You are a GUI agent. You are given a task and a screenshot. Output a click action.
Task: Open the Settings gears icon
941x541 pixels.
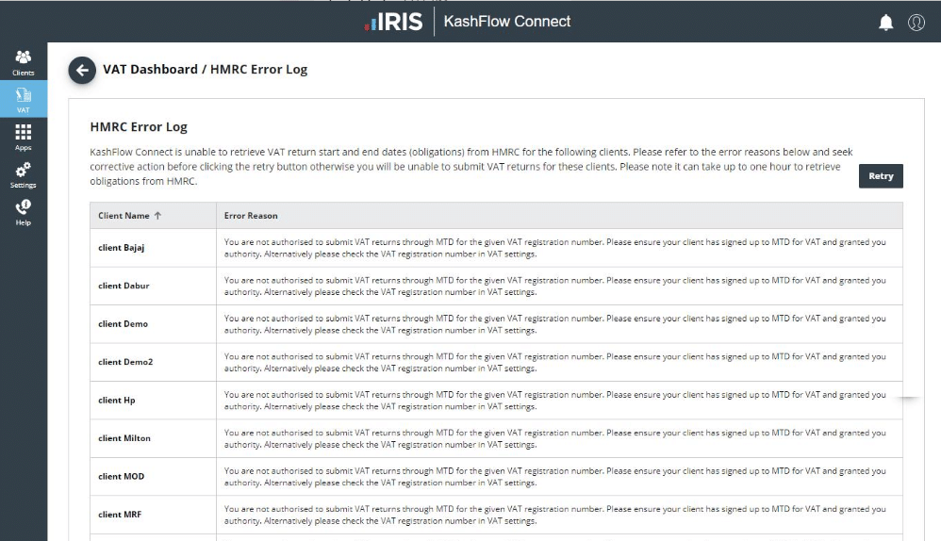tap(23, 174)
